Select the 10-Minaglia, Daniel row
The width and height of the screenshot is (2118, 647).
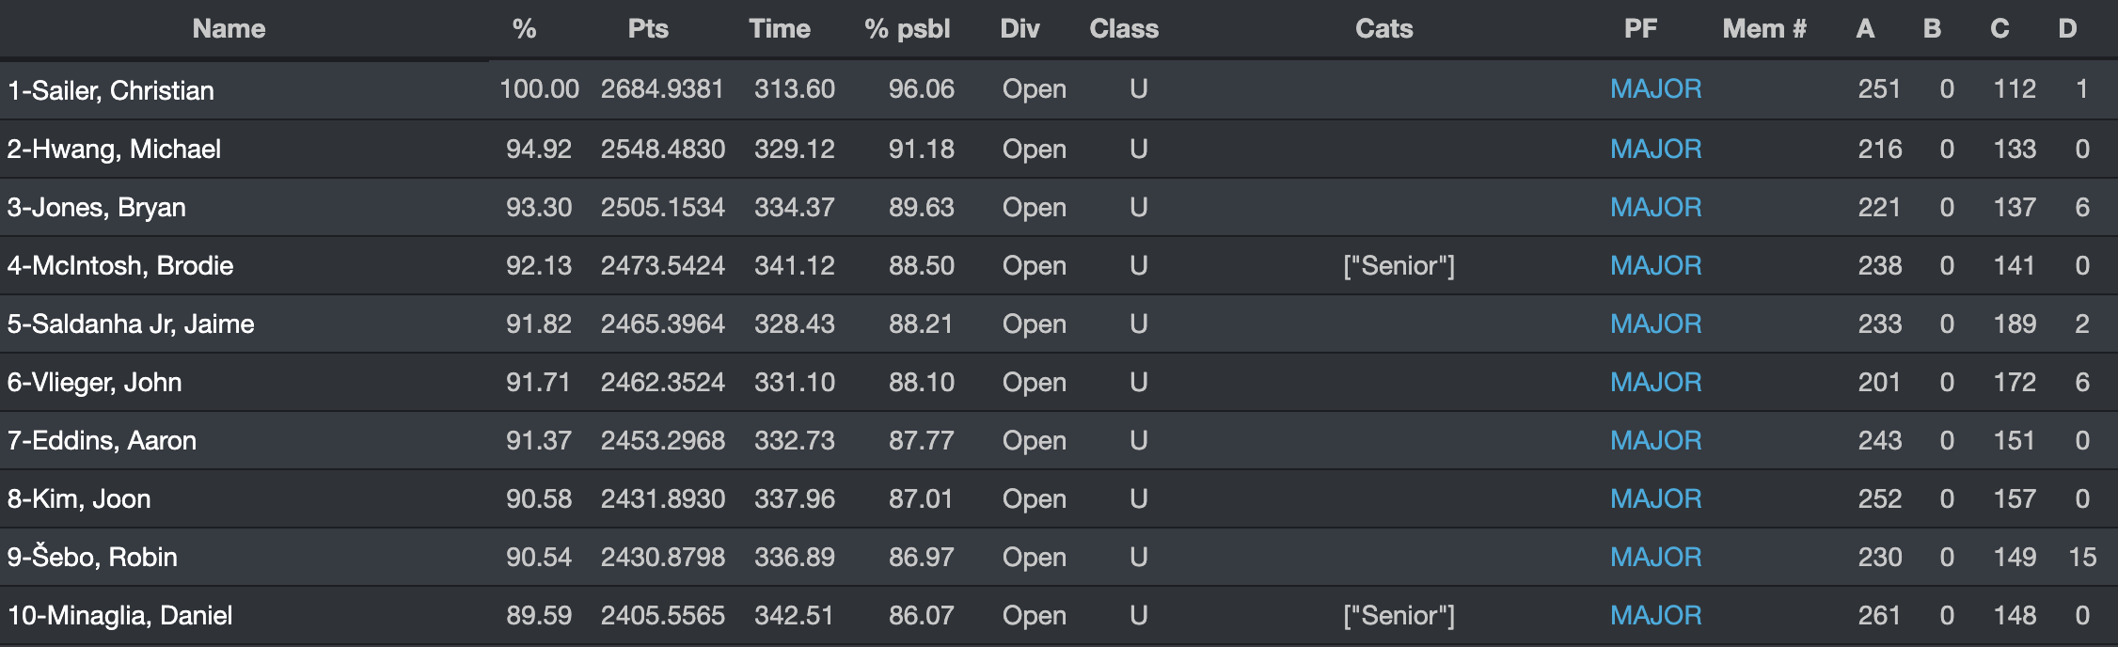point(120,615)
